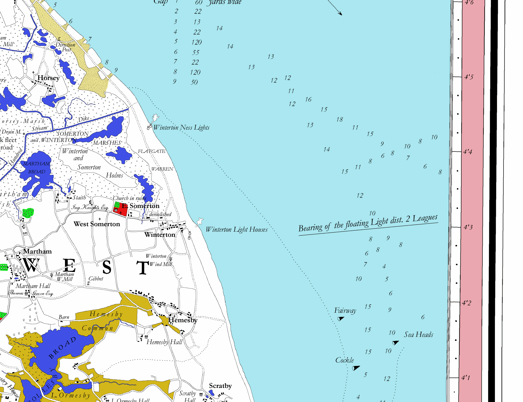Click the Hemesby Common area label
This screenshot has height=402, width=523.
click(102, 321)
